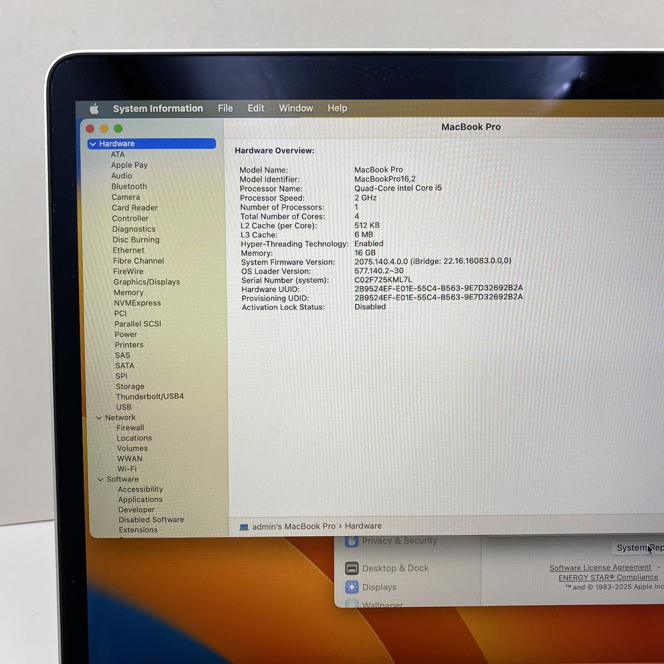Image resolution: width=664 pixels, height=664 pixels.
Task: Select Firewall under Network
Action: pos(130,428)
